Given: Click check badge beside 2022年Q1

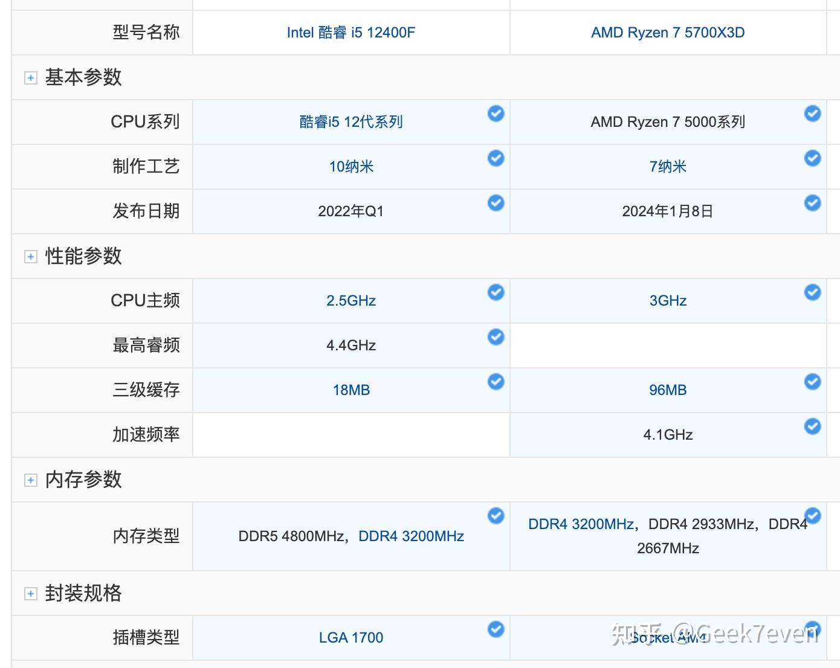Looking at the screenshot, I should 496,203.
